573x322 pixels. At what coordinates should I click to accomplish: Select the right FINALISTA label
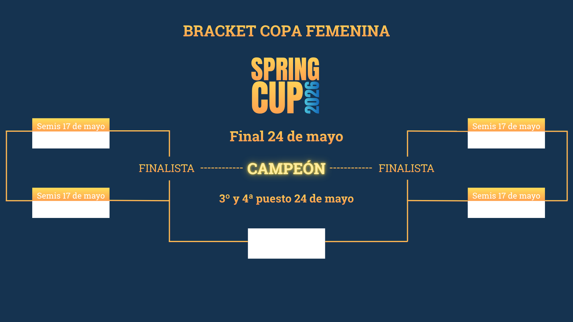click(x=406, y=168)
